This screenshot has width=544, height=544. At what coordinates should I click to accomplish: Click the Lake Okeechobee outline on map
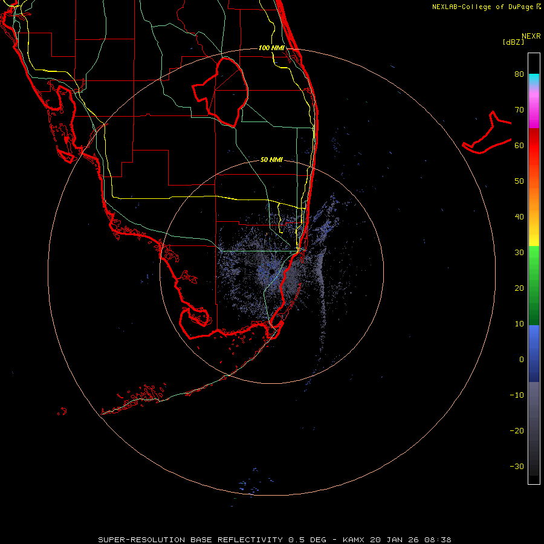click(x=220, y=92)
